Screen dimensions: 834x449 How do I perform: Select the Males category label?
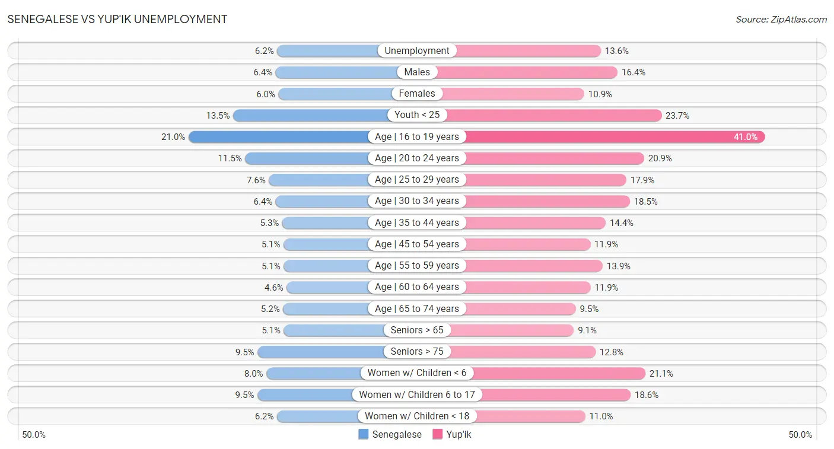click(417, 72)
